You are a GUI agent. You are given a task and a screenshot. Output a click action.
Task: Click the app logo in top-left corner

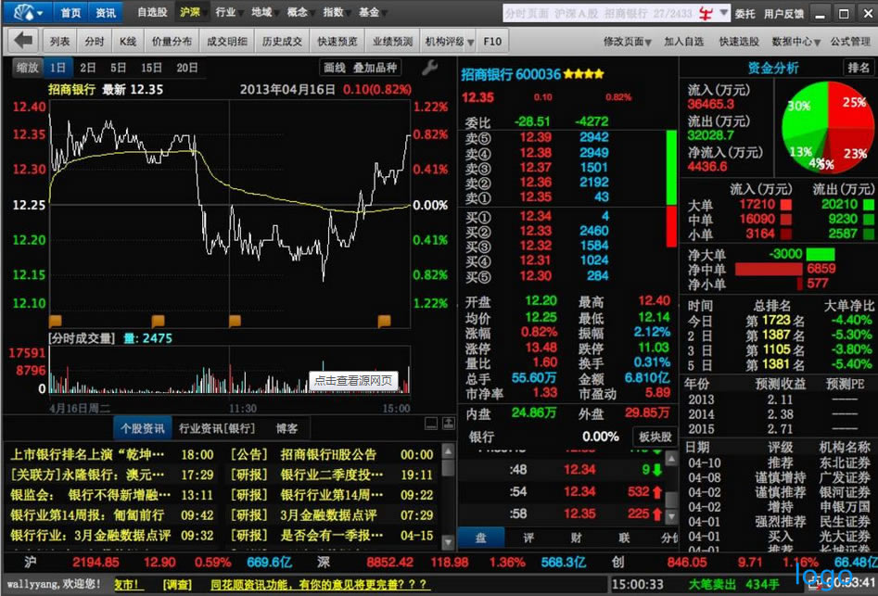click(x=26, y=13)
